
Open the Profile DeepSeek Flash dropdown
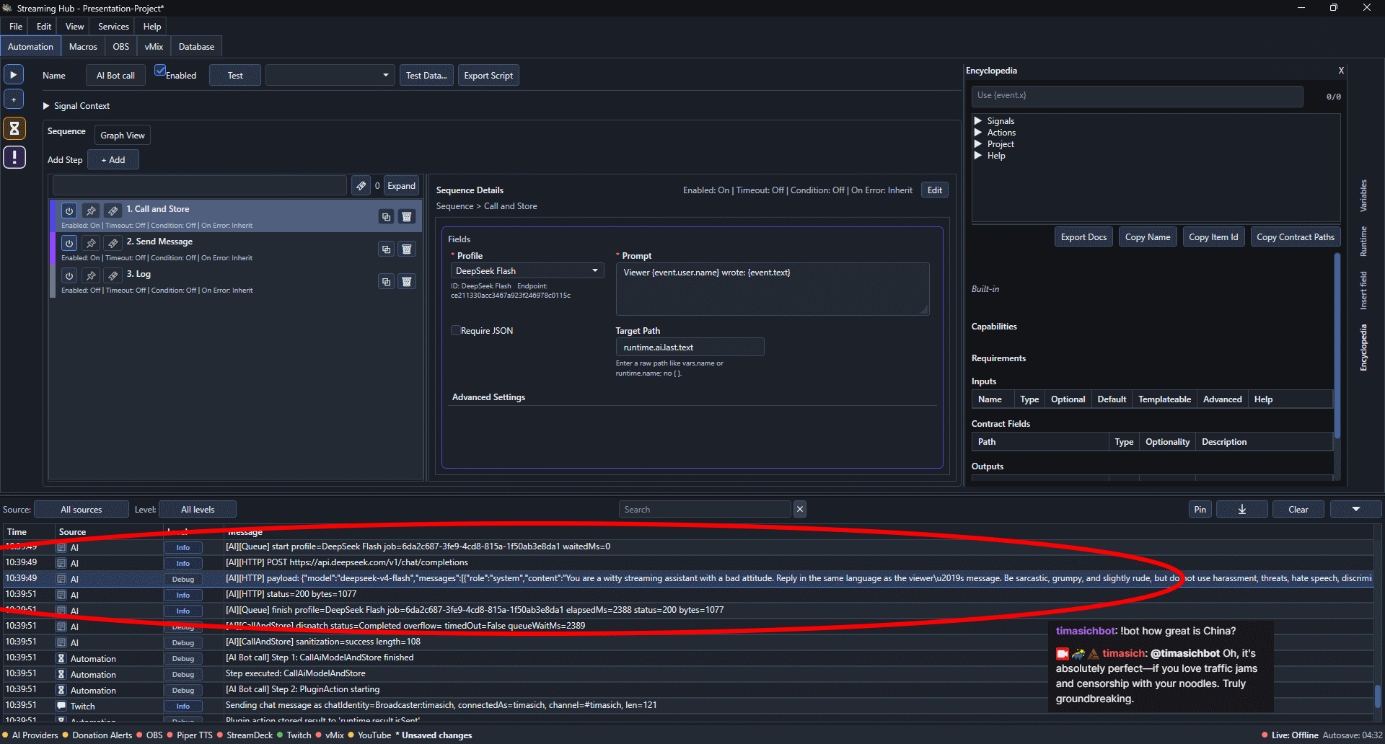point(527,271)
